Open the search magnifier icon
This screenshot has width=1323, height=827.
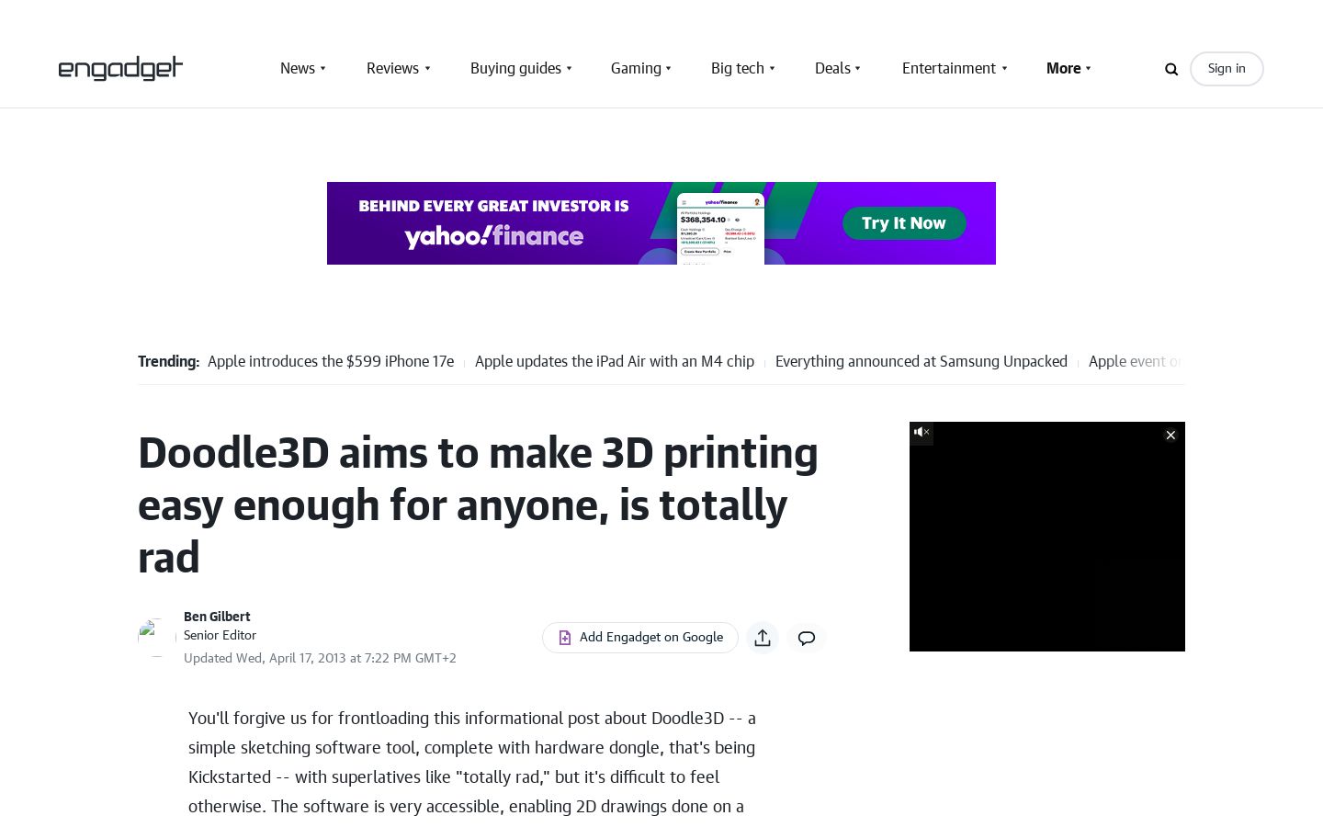coord(1171,69)
